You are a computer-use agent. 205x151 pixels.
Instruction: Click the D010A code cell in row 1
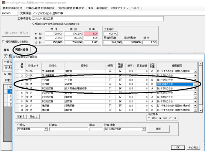[x=33, y=71]
